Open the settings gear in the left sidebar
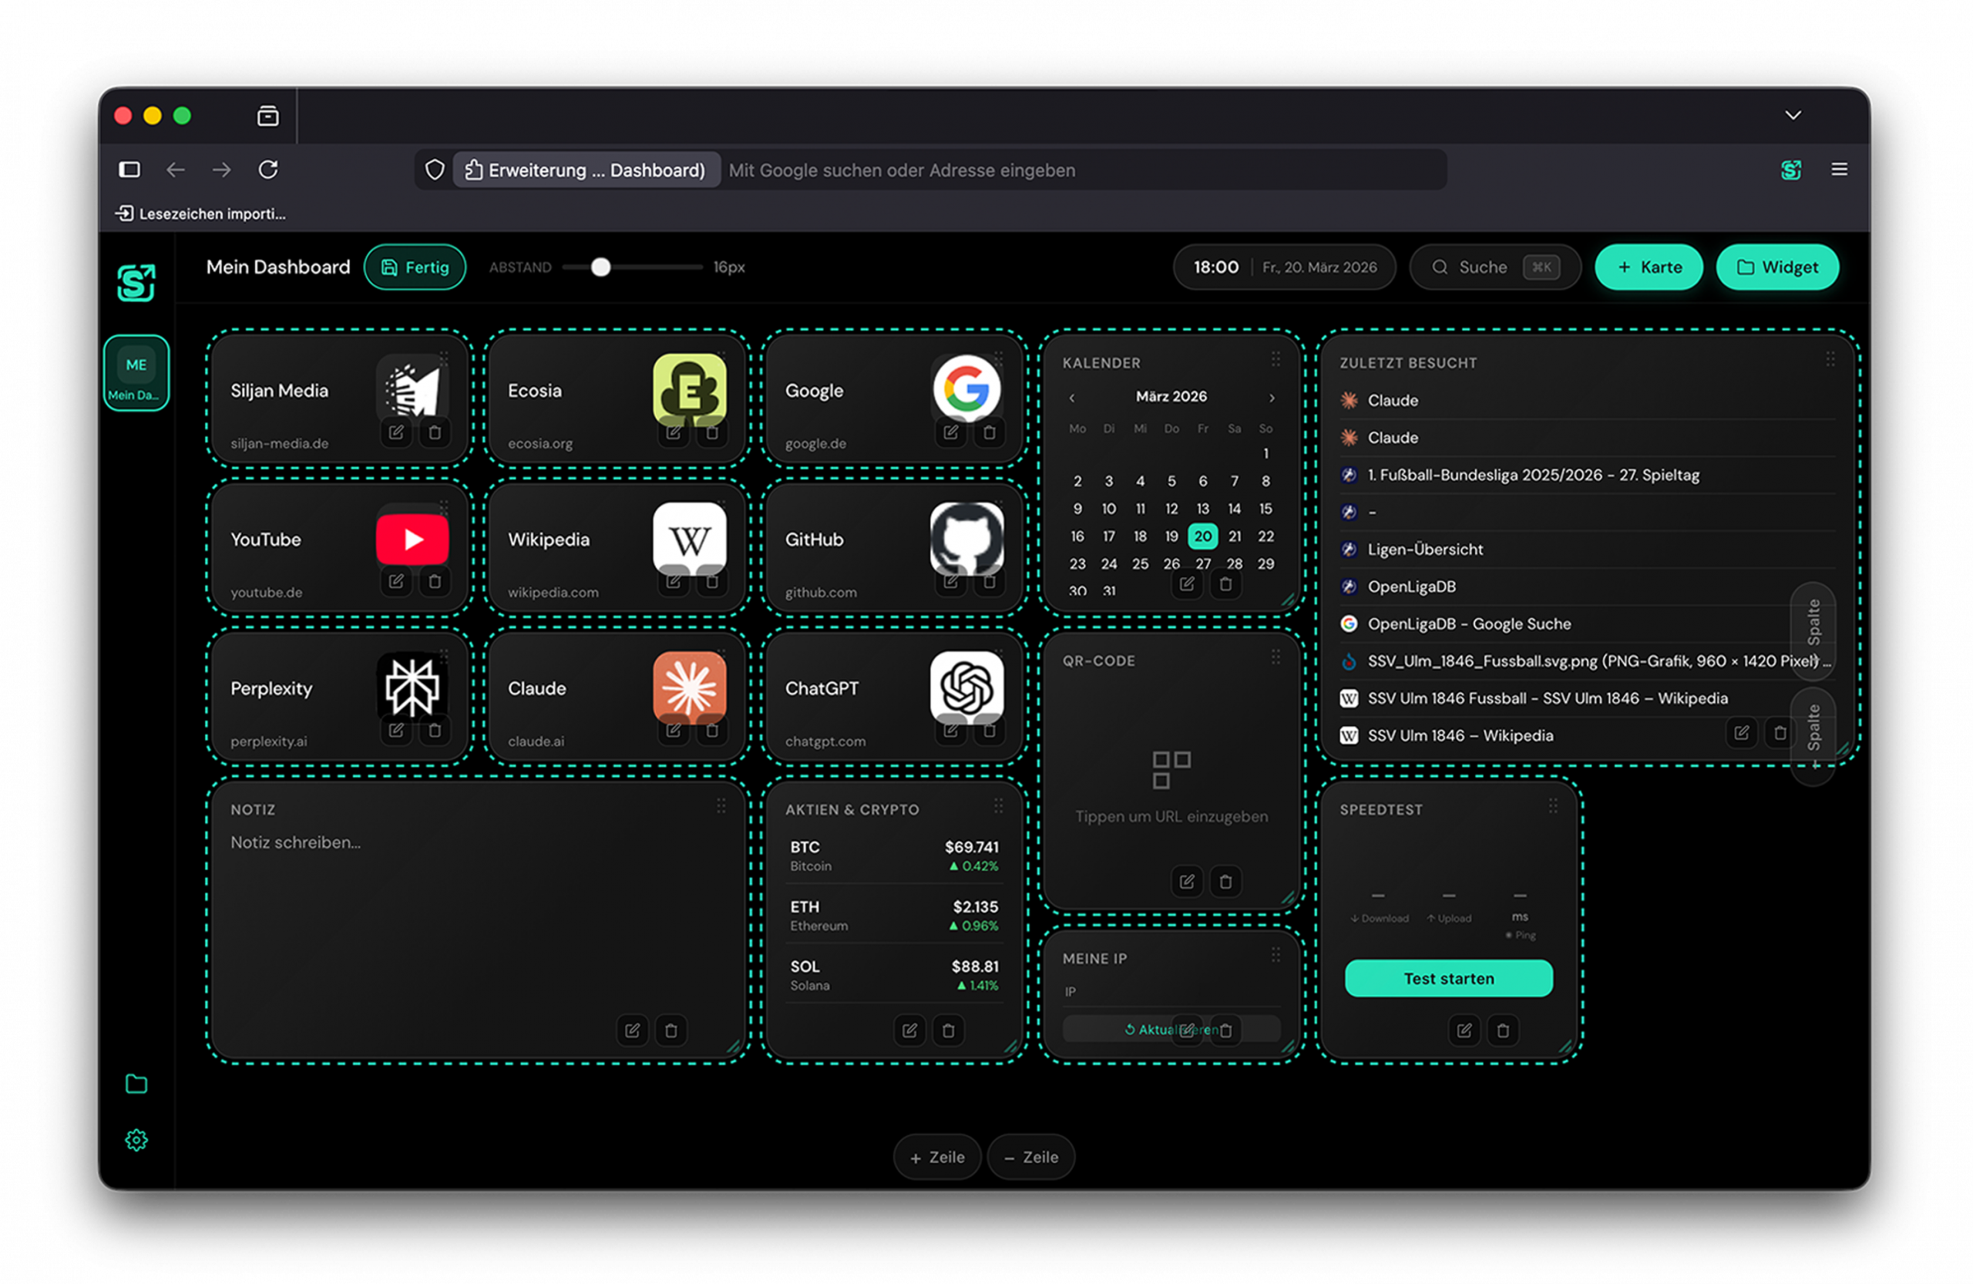 (136, 1139)
